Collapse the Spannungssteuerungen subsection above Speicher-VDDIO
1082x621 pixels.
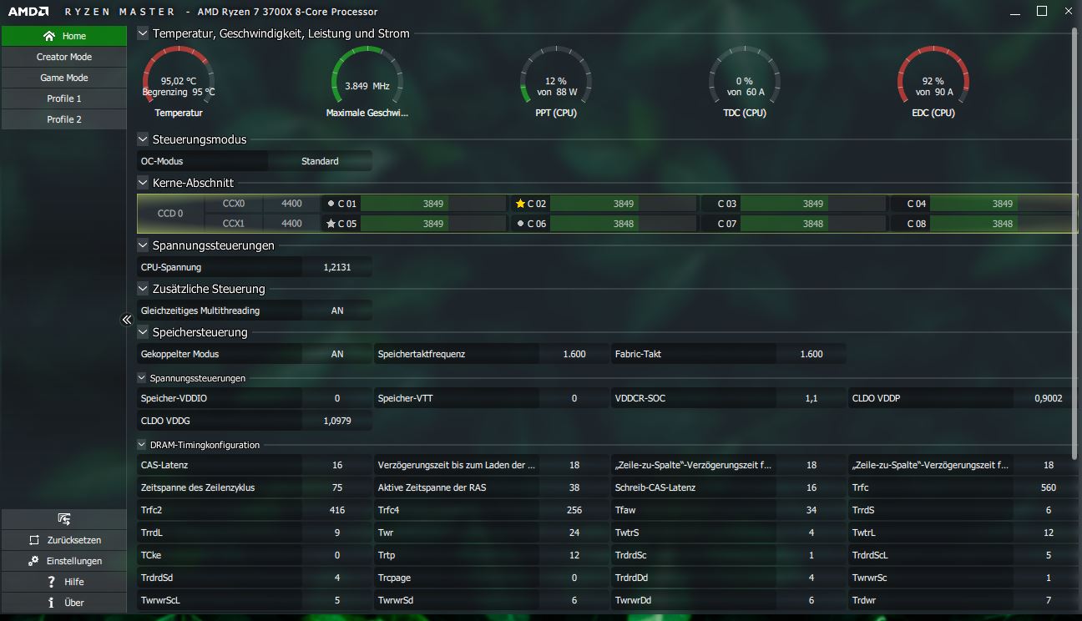(143, 378)
